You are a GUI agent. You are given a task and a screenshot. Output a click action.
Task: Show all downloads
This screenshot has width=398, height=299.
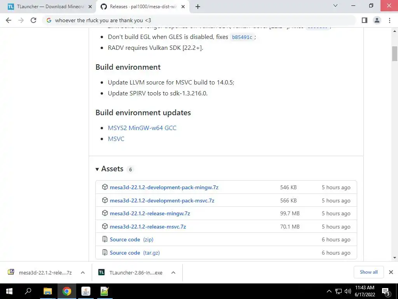coord(368,272)
